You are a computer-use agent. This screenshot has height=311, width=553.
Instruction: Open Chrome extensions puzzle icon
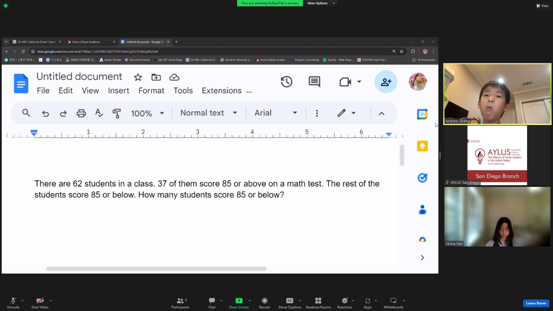413,51
